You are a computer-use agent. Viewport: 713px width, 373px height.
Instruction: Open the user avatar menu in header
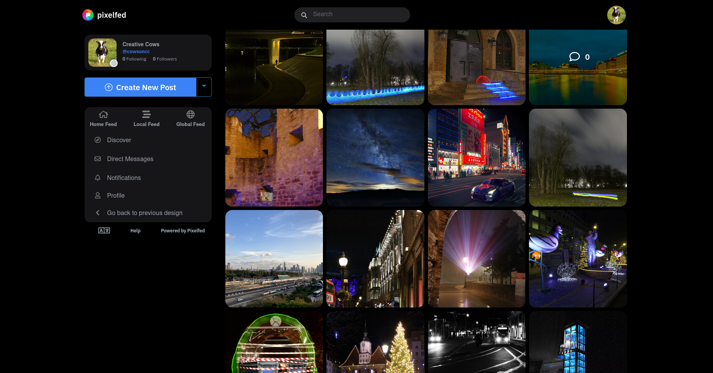coord(616,15)
